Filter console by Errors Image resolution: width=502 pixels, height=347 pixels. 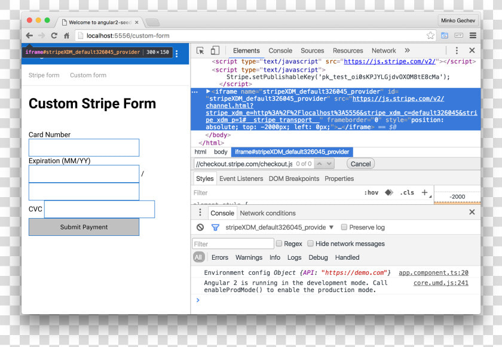(220, 257)
